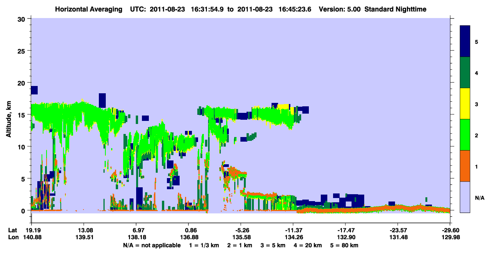
Task: Click the dark green colorbar segment labeled 4
Action: pos(465,73)
